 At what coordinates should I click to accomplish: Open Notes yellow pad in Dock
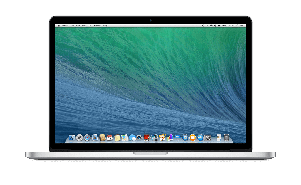pyautogui.click(x=117, y=138)
